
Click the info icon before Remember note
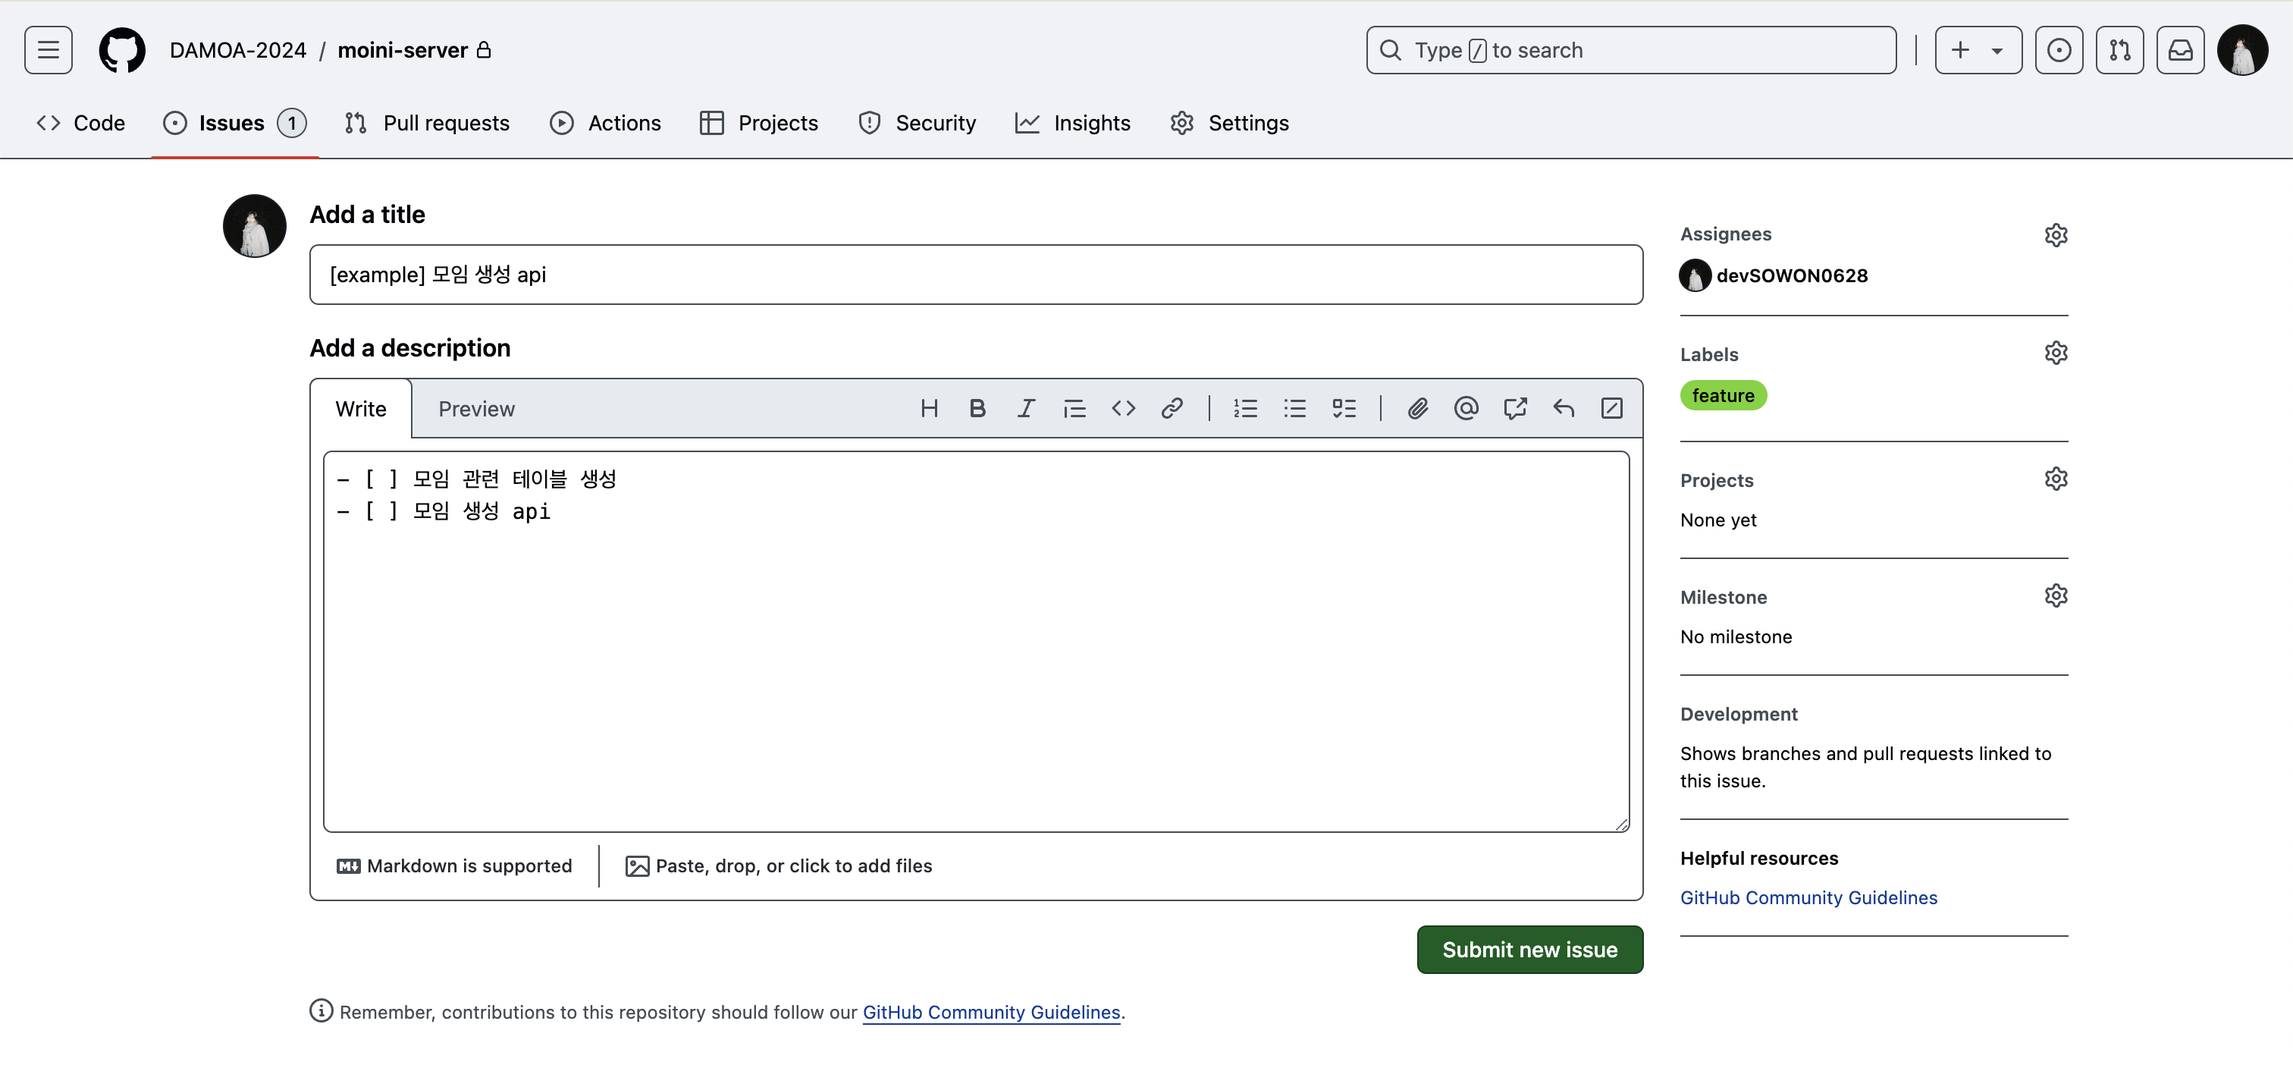(x=322, y=1010)
